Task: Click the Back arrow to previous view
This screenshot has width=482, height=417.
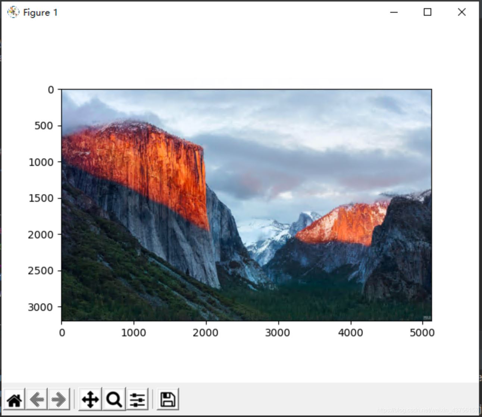Action: point(37,399)
